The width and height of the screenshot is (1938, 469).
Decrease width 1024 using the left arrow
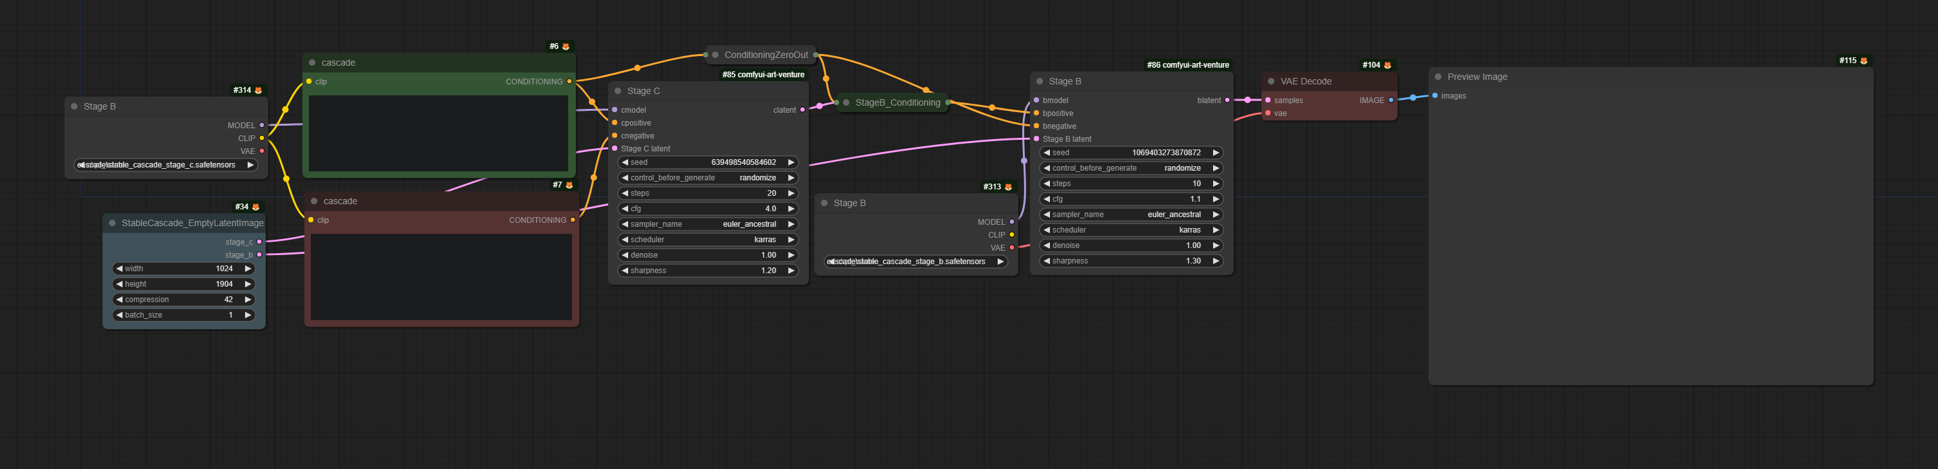(119, 268)
